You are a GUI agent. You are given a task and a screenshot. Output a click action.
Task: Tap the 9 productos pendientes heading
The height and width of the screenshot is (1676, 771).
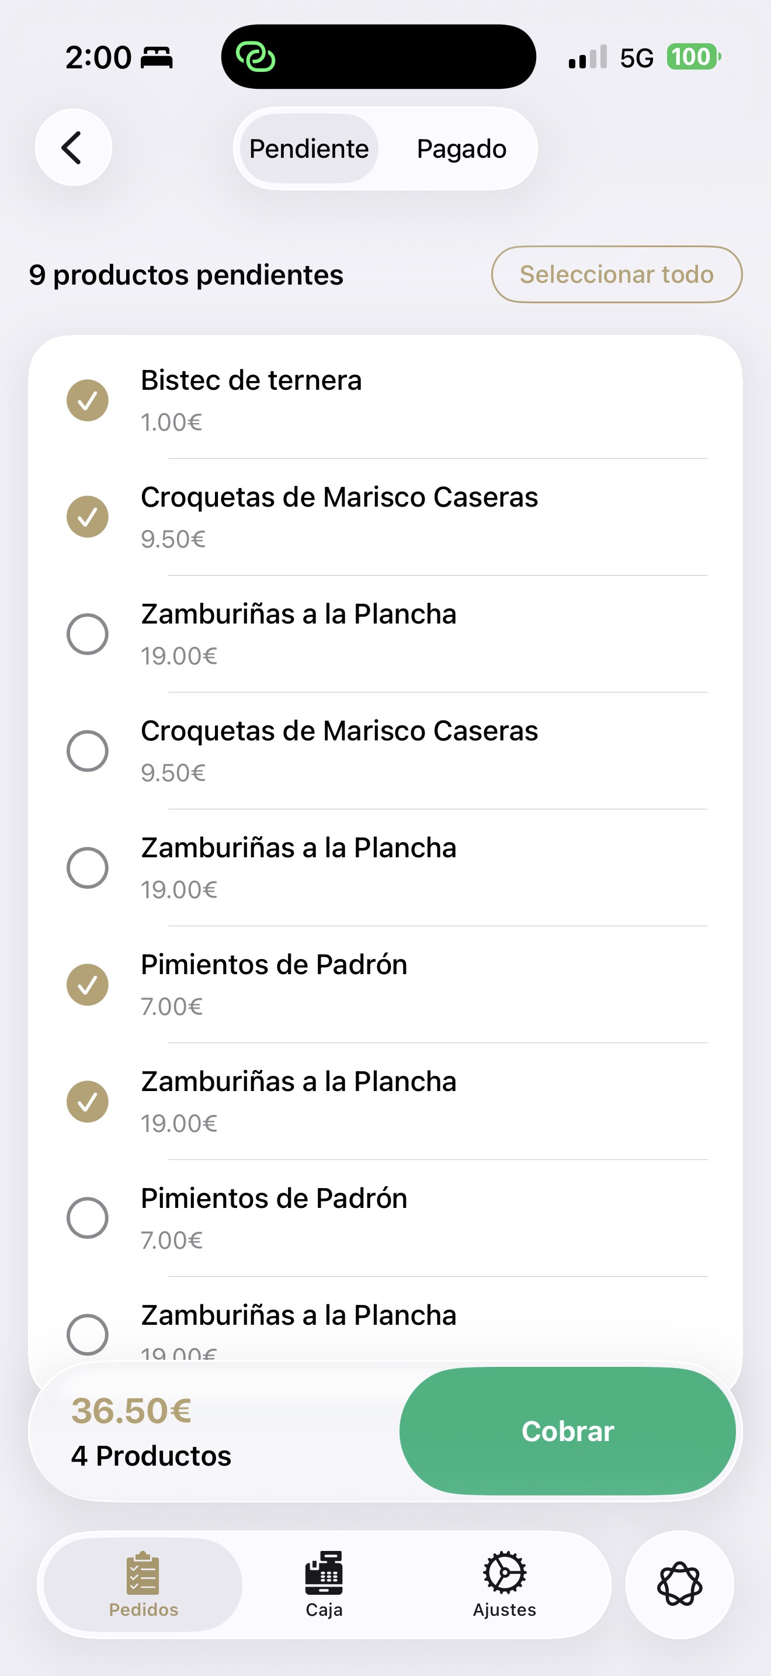186,275
